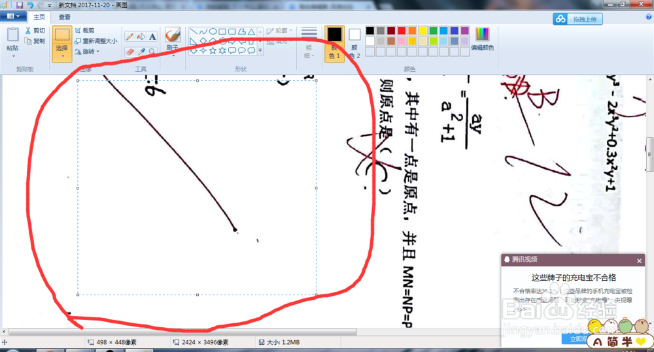Paste from clipboard using 粘贴 icon

coord(12,35)
